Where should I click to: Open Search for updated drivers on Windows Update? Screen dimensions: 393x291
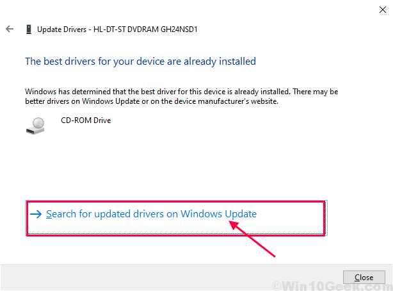pyautogui.click(x=151, y=214)
